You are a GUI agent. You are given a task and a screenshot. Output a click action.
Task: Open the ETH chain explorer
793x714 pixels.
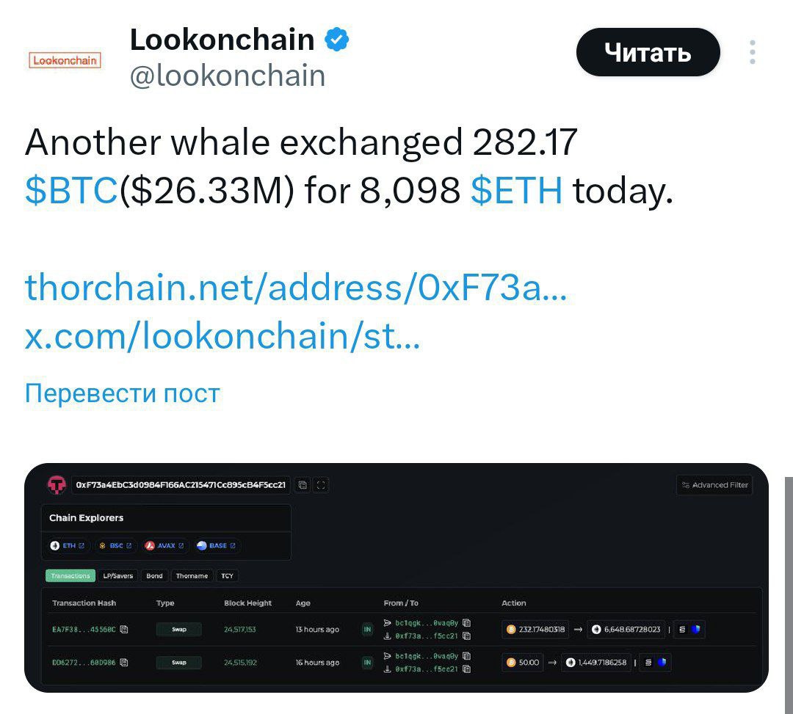68,546
